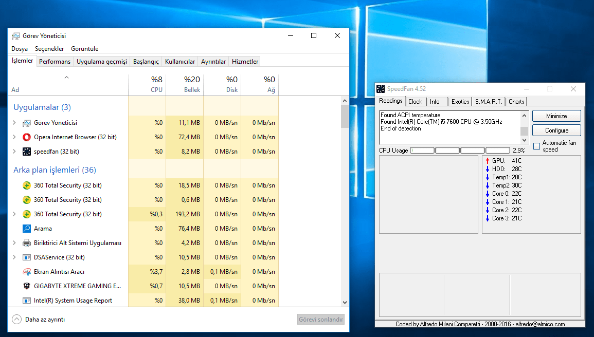
Task: Sort by CPU column header
Action: click(147, 85)
